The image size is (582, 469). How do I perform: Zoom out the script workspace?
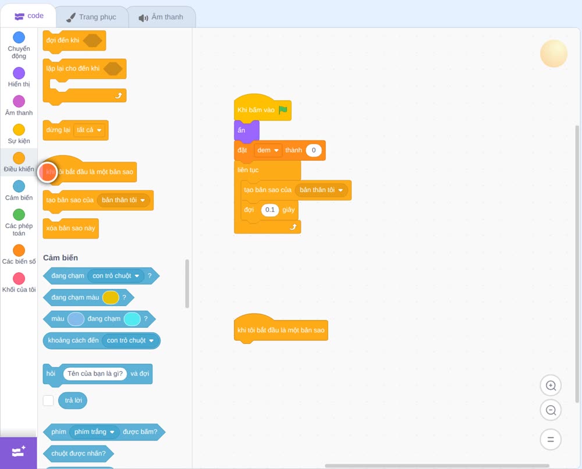click(x=551, y=410)
